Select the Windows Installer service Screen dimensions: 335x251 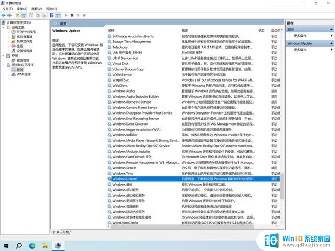click(x=193, y=135)
